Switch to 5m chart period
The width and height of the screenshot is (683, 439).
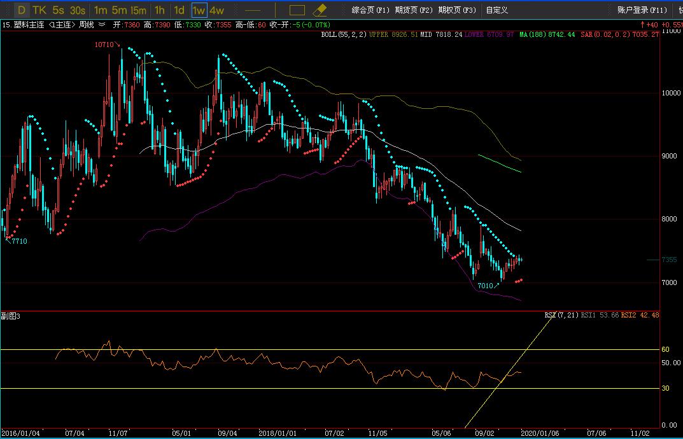tap(120, 10)
